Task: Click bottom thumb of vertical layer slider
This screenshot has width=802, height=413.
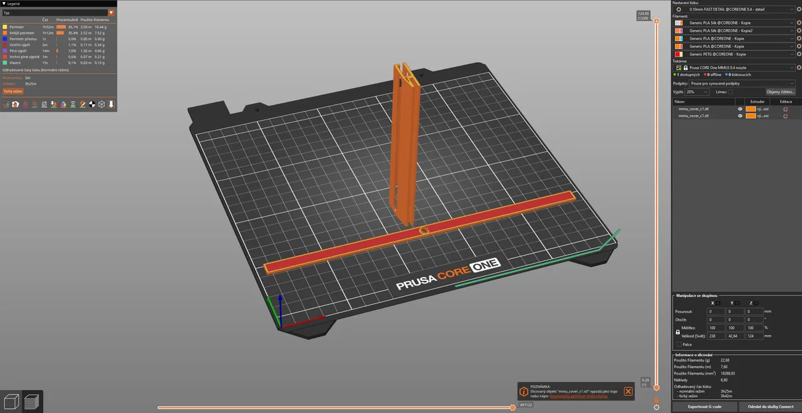Action: (656, 387)
